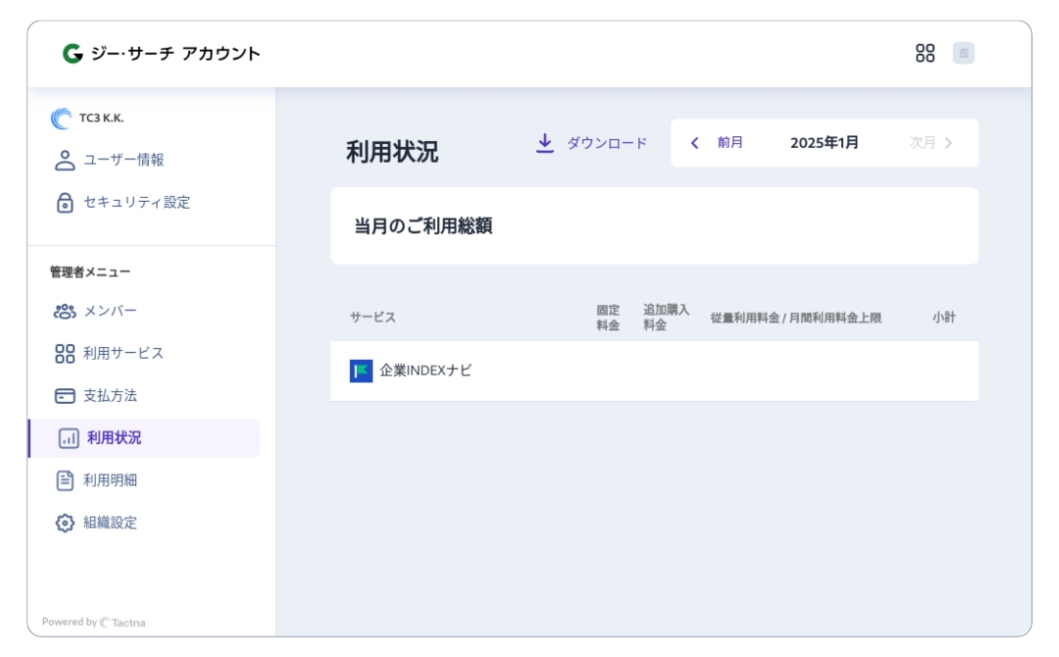Click the 従量利用料金 / 月間利用料金上限 column header

(795, 318)
